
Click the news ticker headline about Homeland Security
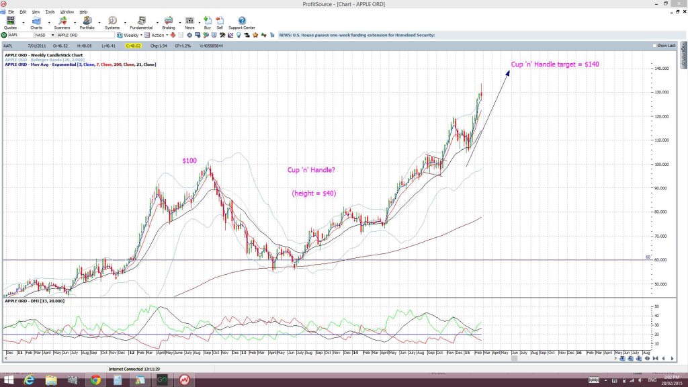pos(357,35)
